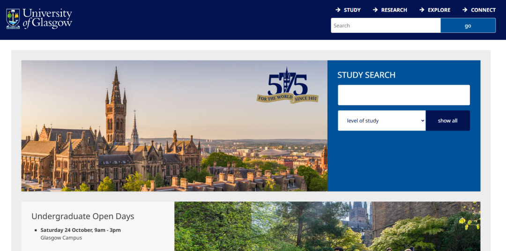Click the go search button

[x=468, y=25]
